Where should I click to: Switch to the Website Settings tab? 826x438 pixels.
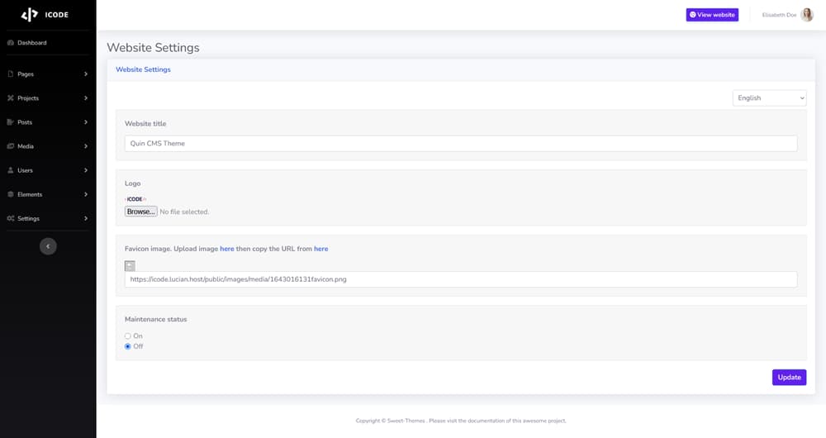coord(143,69)
